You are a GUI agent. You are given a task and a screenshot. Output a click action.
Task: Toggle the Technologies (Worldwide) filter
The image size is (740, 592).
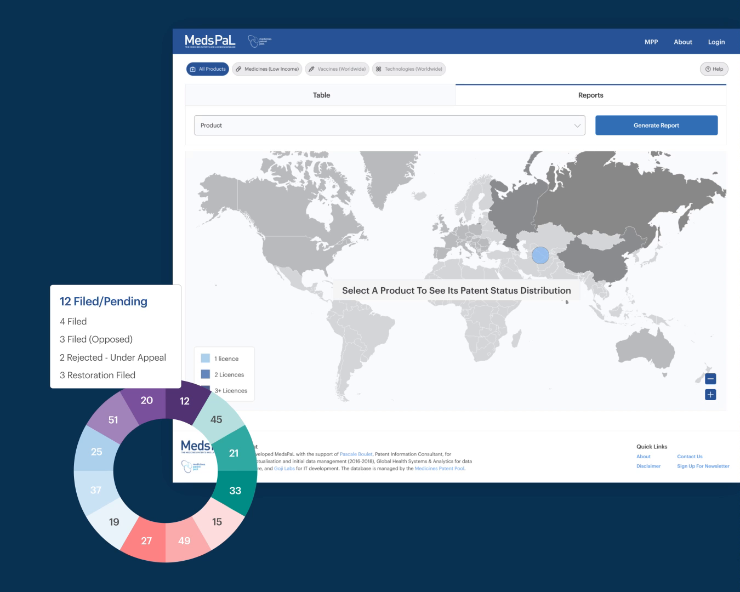409,69
